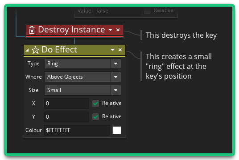Click the Type dropdown arrow button

pyautogui.click(x=115, y=64)
